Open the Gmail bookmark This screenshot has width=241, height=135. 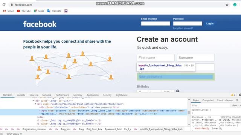[x=8, y=11]
